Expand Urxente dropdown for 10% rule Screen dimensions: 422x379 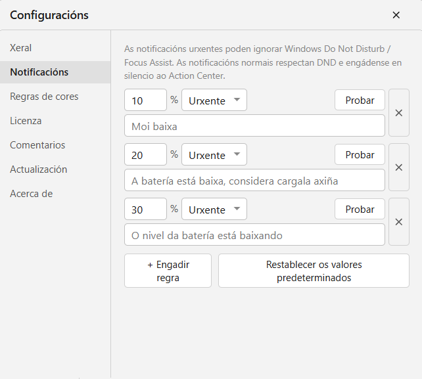[x=214, y=100]
